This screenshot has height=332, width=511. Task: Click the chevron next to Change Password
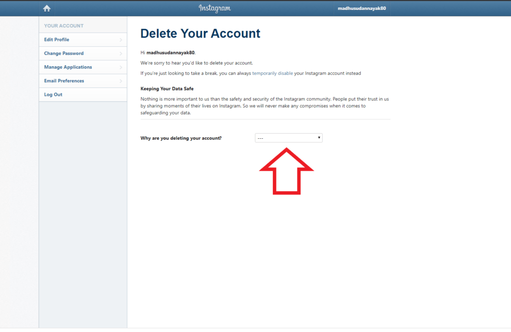tap(121, 53)
